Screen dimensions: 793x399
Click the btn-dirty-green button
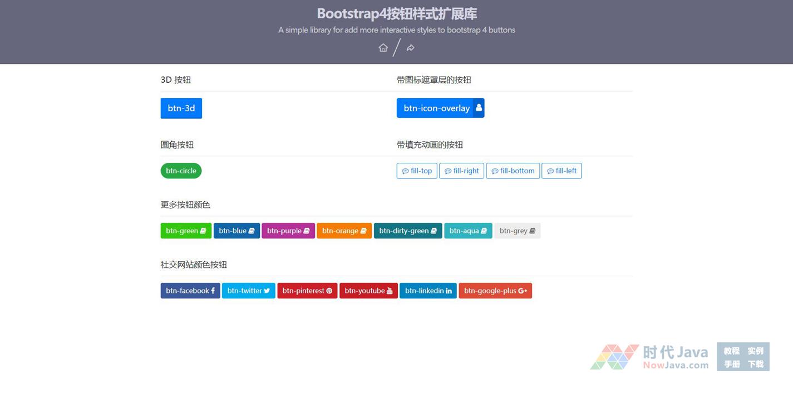pos(408,231)
